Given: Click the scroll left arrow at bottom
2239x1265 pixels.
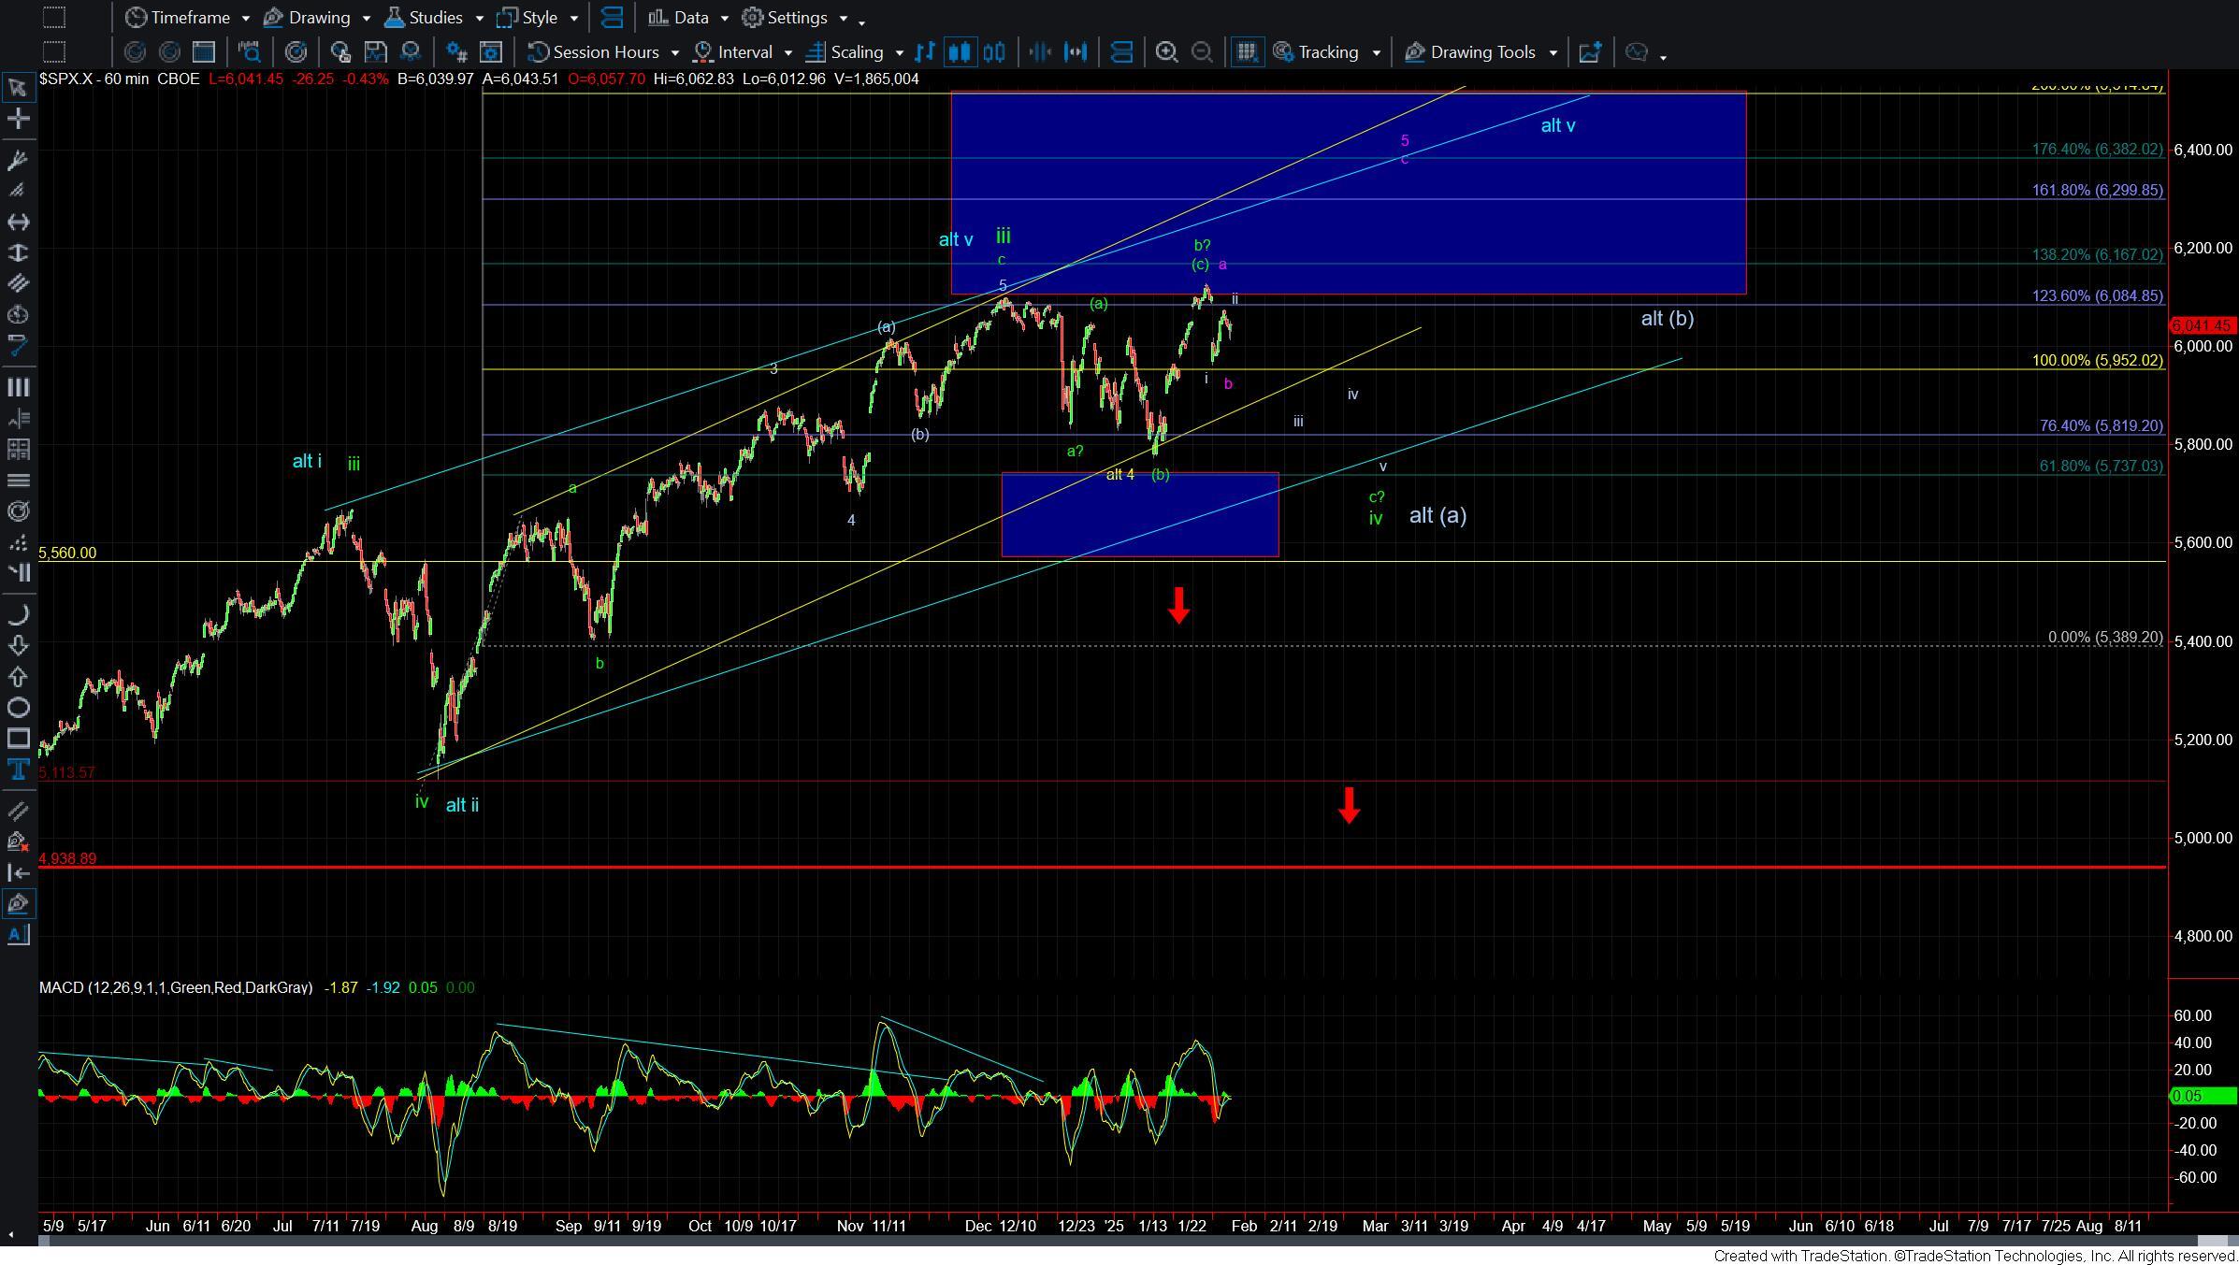Looking at the screenshot, I should click(x=9, y=1235).
